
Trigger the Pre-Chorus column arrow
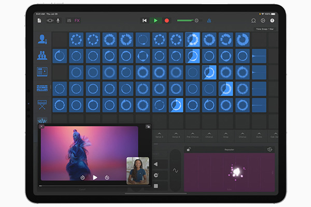tap(193, 132)
